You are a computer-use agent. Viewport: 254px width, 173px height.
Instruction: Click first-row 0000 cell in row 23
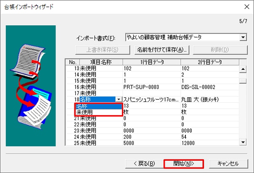[152, 131]
